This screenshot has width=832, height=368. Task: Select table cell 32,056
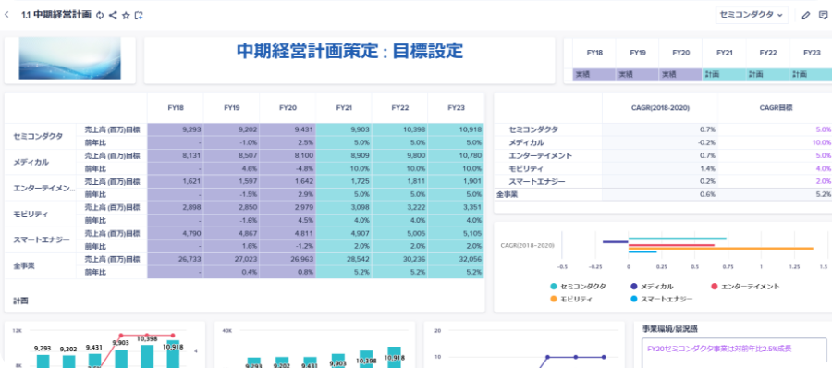pos(456,259)
